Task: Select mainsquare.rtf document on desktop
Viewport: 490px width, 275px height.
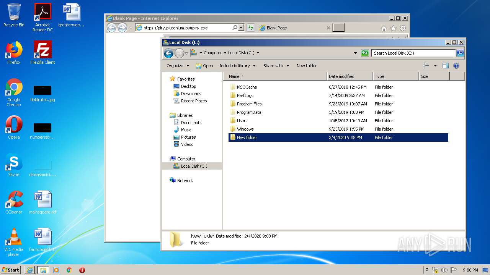Action: pos(42,202)
